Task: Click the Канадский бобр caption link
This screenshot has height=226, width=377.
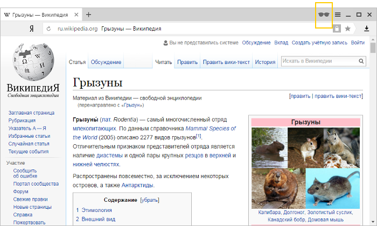Action: point(287,220)
